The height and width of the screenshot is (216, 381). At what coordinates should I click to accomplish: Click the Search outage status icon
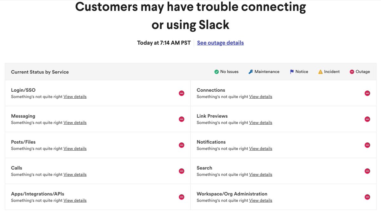(x=367, y=171)
